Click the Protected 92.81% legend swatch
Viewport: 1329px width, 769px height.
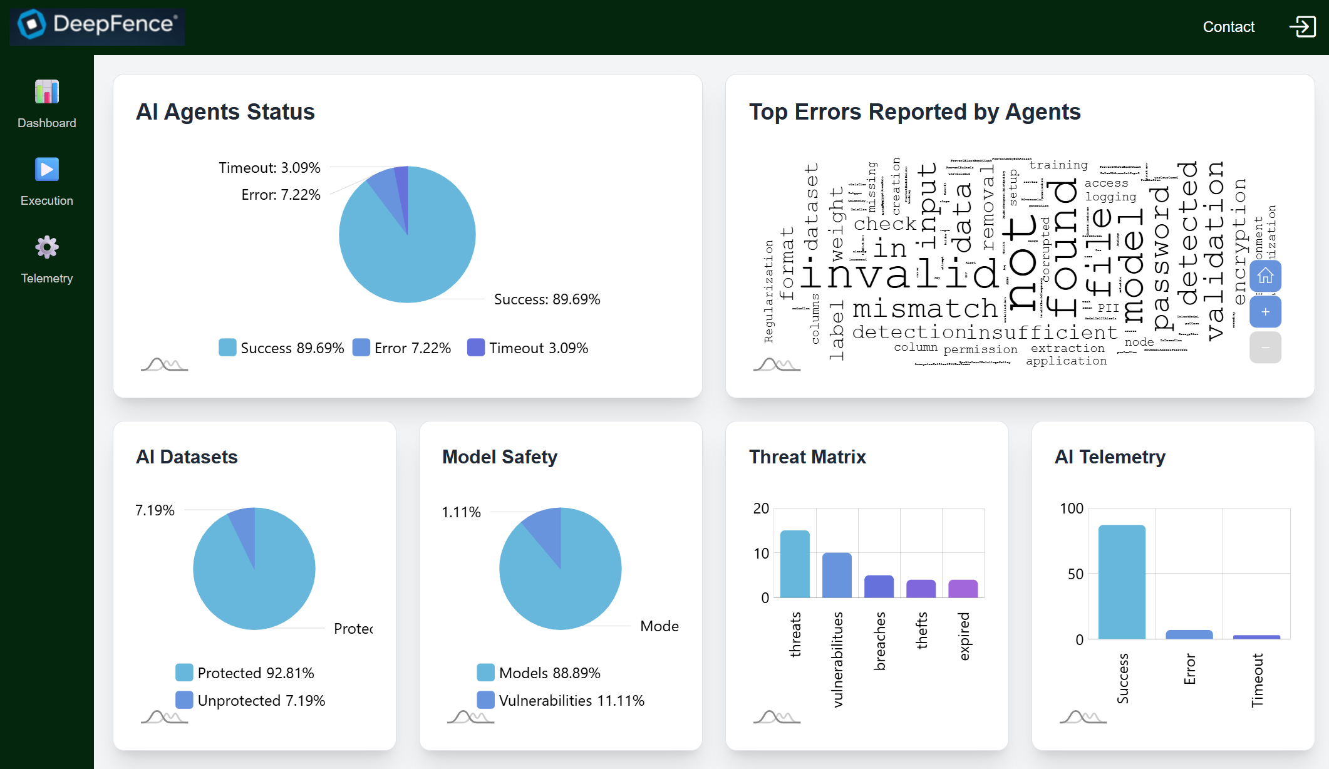point(184,673)
